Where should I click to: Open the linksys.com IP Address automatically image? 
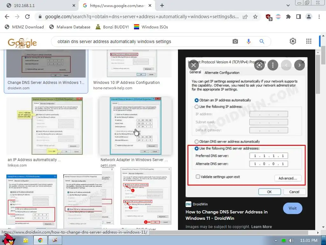49,126
